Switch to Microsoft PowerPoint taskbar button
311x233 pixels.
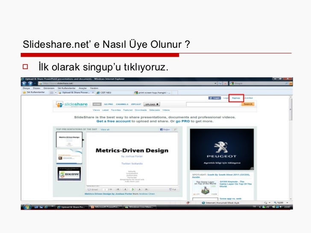click(106, 207)
